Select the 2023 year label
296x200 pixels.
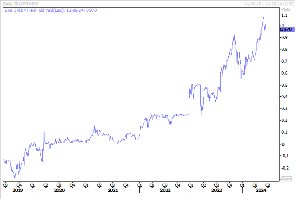[217, 190]
